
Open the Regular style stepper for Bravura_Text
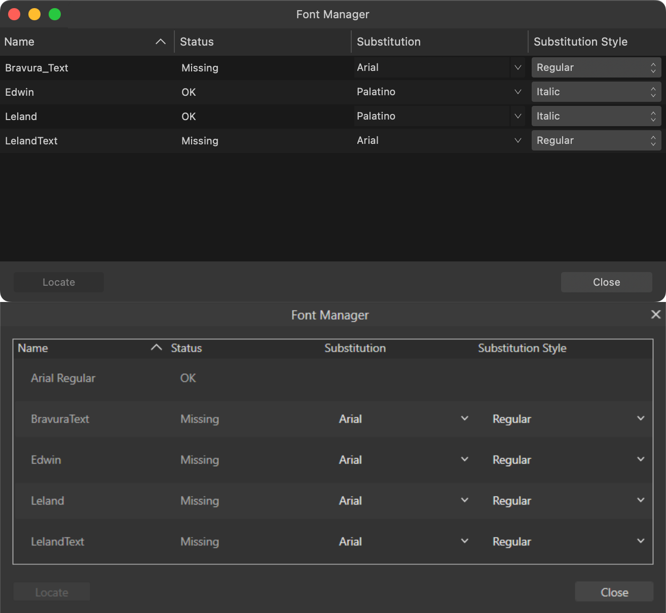coord(653,67)
